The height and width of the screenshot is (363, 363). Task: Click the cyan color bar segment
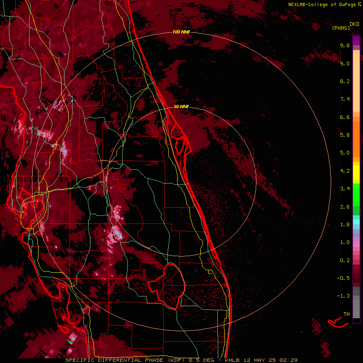(x=356, y=222)
